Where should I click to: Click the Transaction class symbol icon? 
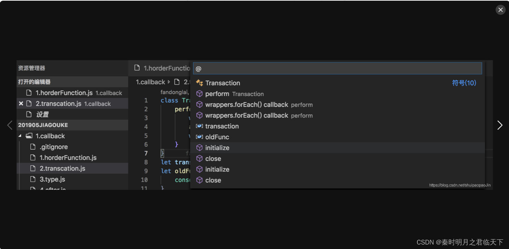pyautogui.click(x=199, y=83)
